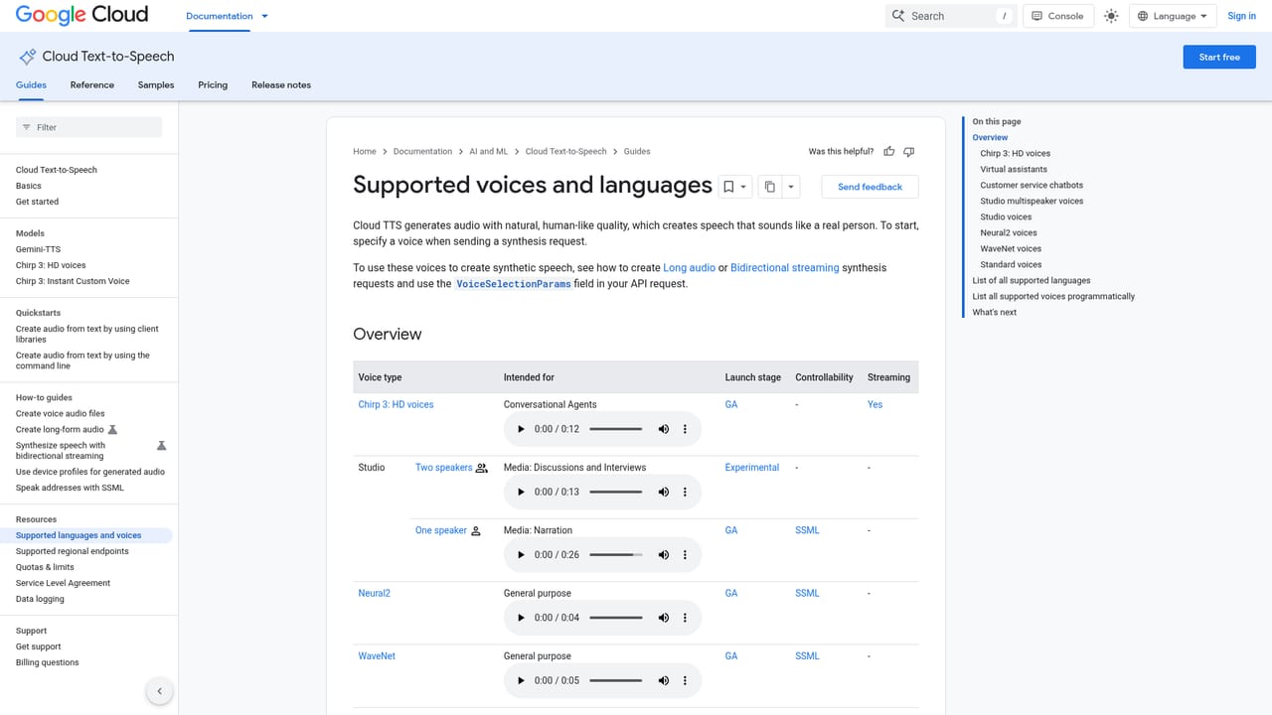This screenshot has width=1272, height=715.
Task: Click the Sign in link
Action: tap(1241, 16)
